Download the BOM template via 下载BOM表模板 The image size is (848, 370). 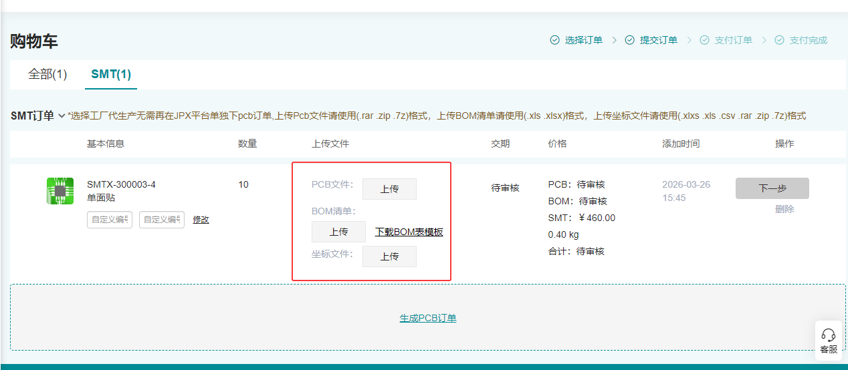click(x=409, y=232)
